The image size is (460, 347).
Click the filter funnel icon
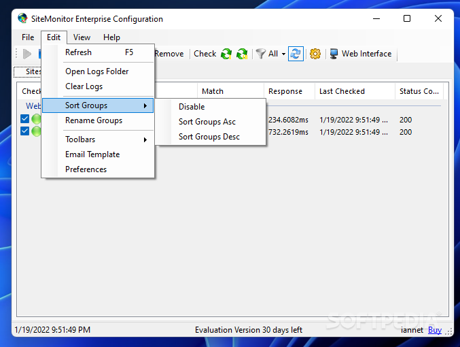coord(260,54)
